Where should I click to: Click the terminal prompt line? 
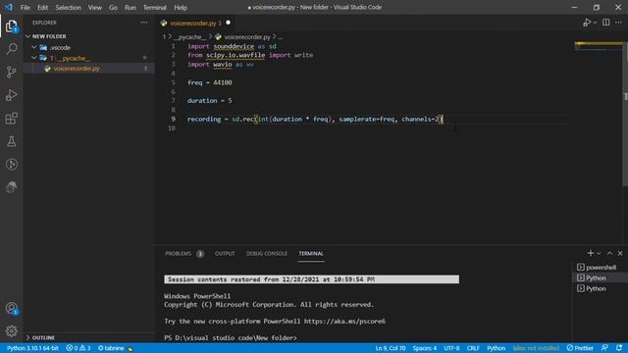tap(231, 338)
